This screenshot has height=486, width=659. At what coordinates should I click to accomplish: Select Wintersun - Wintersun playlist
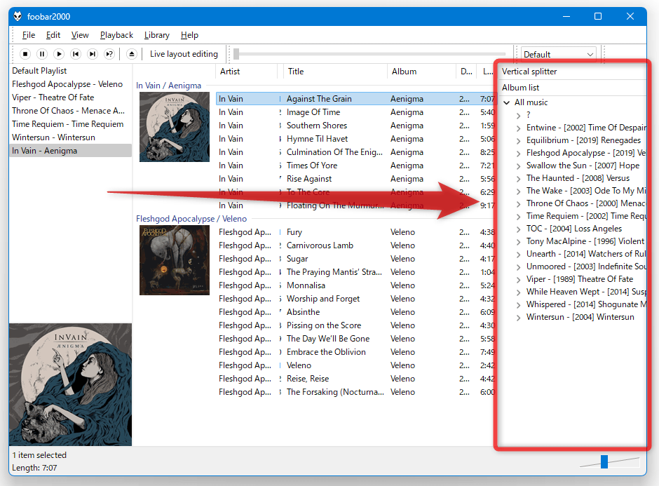click(x=70, y=137)
